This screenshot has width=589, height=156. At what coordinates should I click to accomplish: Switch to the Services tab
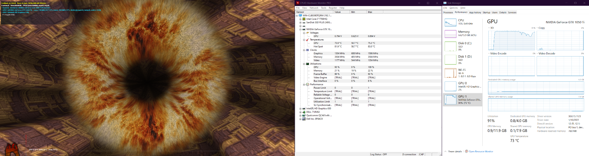[x=512, y=12]
